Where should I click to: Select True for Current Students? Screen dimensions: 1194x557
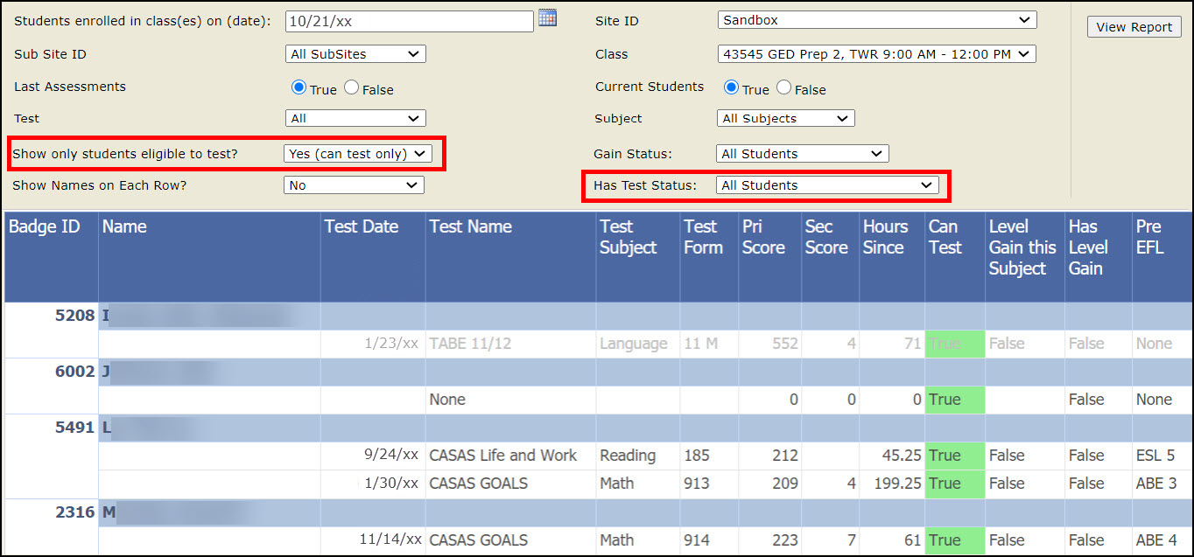731,87
